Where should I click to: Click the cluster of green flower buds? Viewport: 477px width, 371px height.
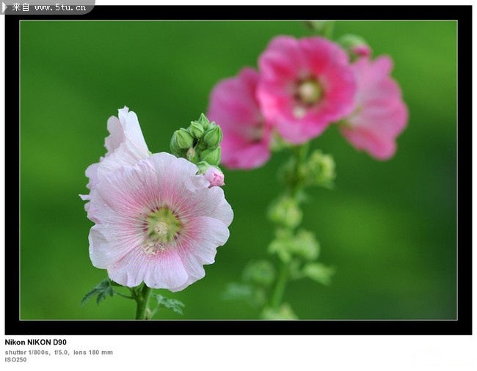198,139
